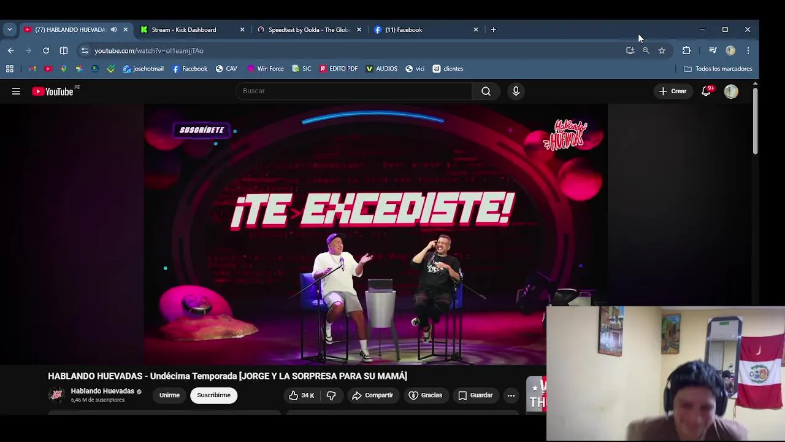Viewport: 785px width, 442px height.
Task: Open YouTube account avatar menu
Action: coord(731,91)
